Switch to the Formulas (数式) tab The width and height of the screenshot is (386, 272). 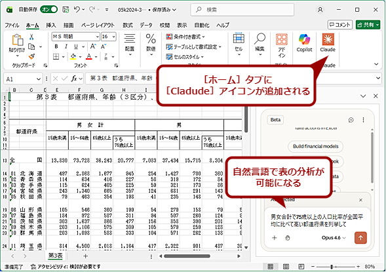128,25
